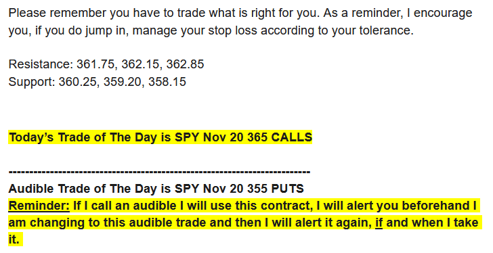Viewport: 493px width, 253px height.
Task: Click the resistance value 362.85
Action: [185, 64]
